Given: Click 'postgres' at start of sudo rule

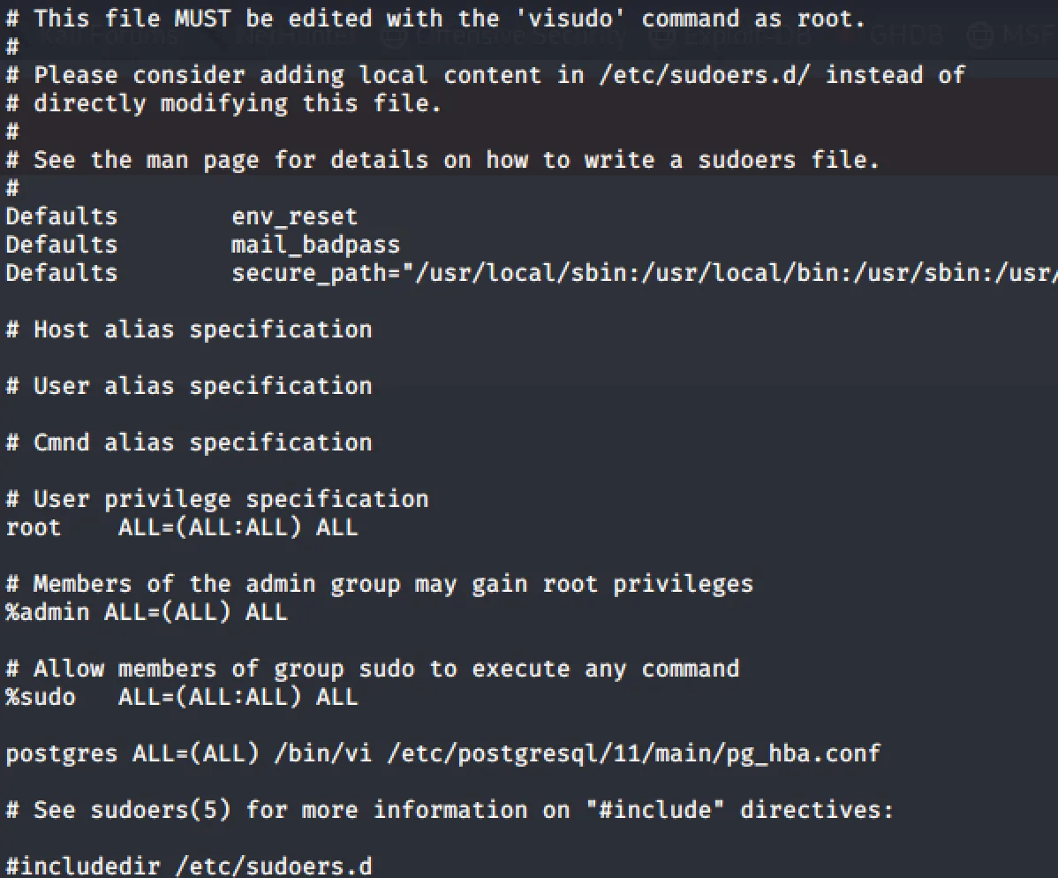Looking at the screenshot, I should coord(62,753).
